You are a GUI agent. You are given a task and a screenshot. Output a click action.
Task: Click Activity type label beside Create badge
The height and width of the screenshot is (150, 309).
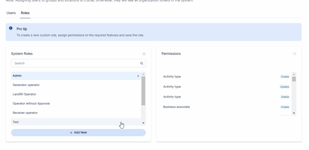point(172,77)
